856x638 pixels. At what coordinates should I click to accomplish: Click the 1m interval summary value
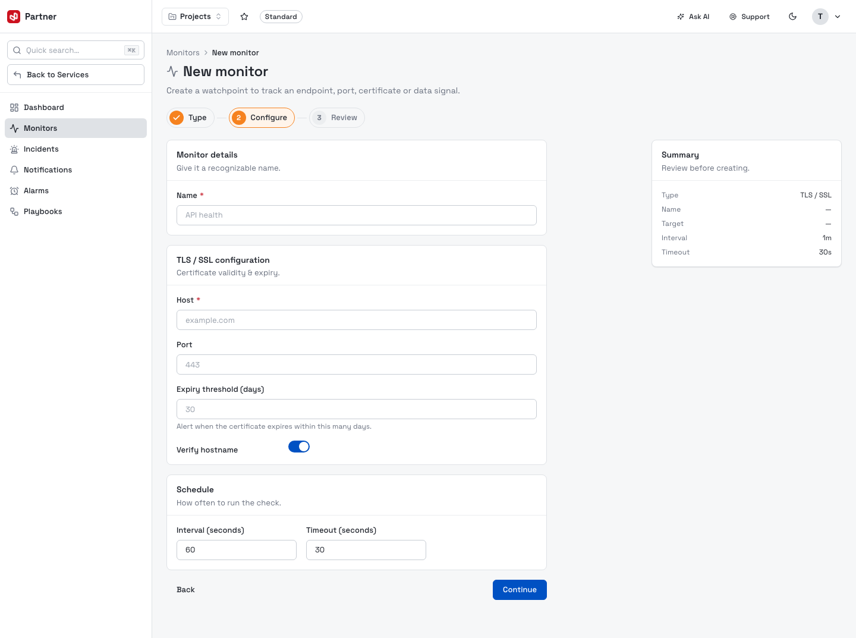tap(827, 238)
